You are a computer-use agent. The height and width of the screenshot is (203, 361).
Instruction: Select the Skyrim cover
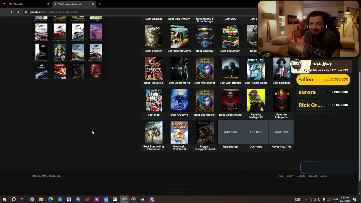click(x=179, y=69)
